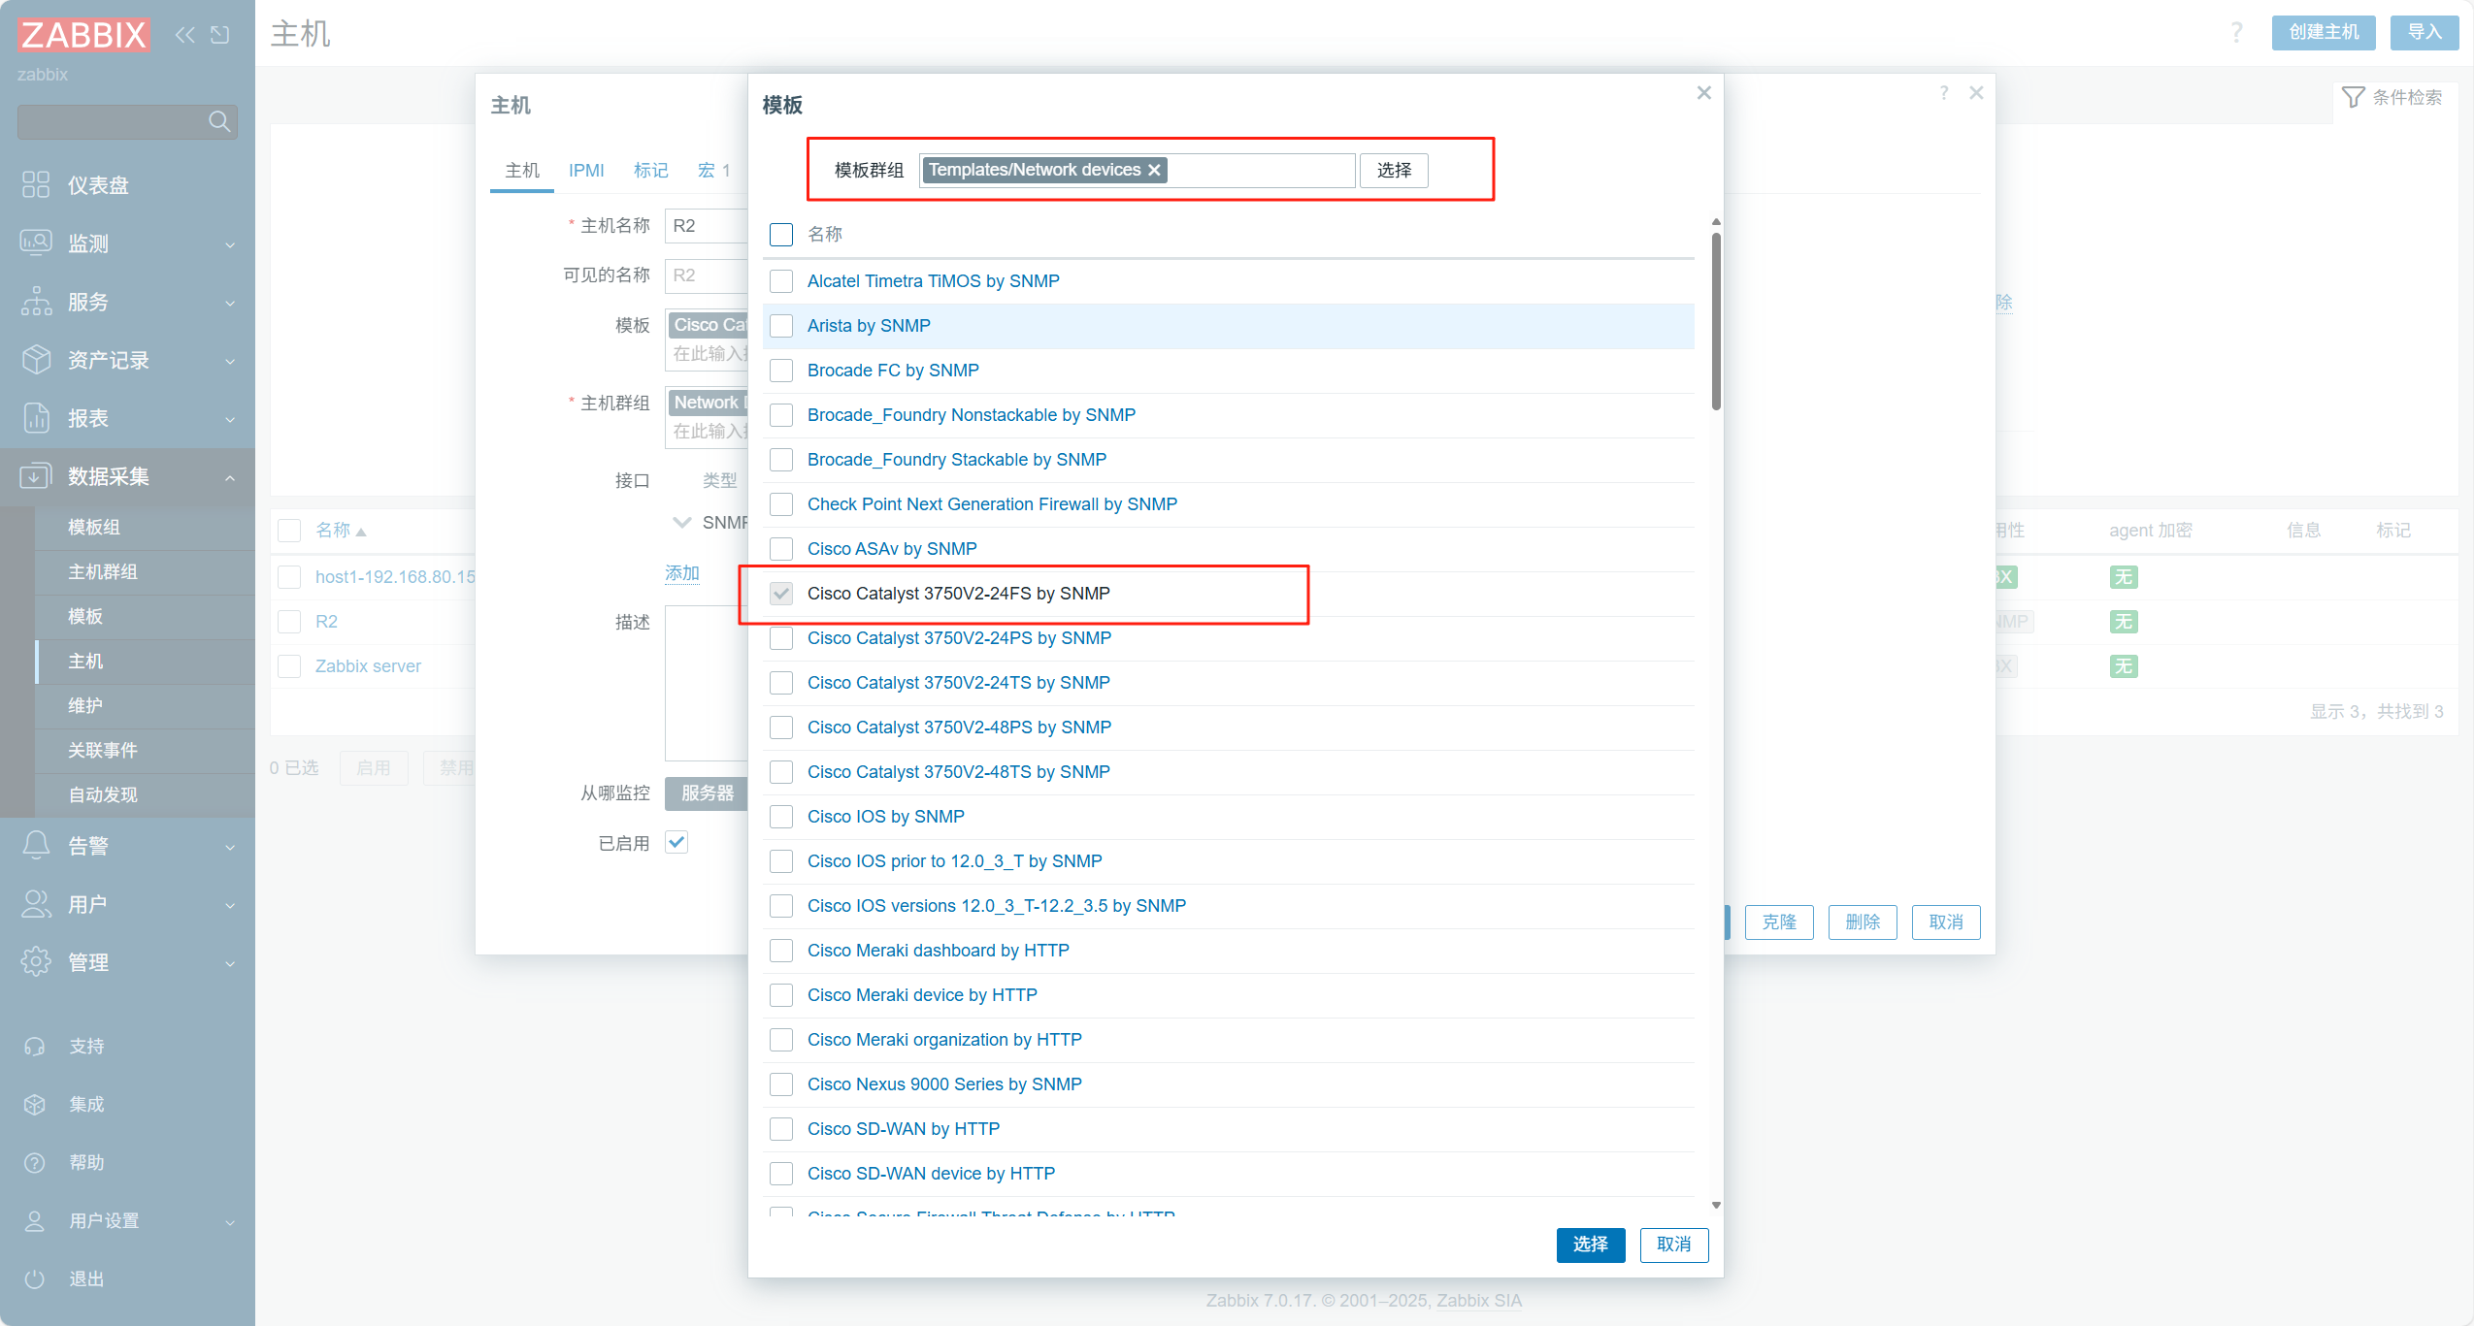Viewport: 2474px width, 1326px height.
Task: Click the 管理 administration gear icon
Action: pyautogui.click(x=36, y=962)
